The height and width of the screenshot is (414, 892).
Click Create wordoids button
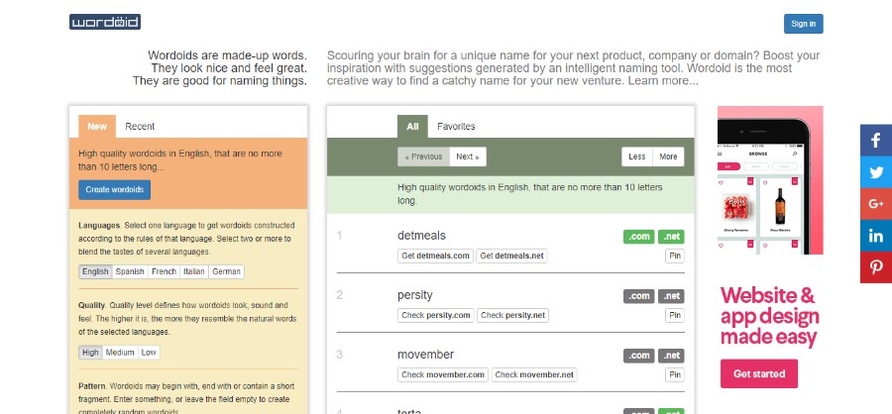click(x=114, y=189)
